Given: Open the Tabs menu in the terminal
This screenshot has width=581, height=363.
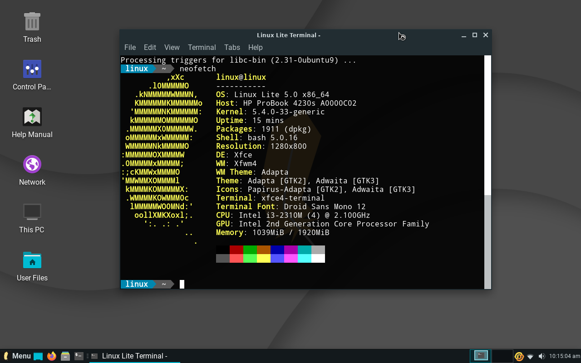Looking at the screenshot, I should pos(232,47).
